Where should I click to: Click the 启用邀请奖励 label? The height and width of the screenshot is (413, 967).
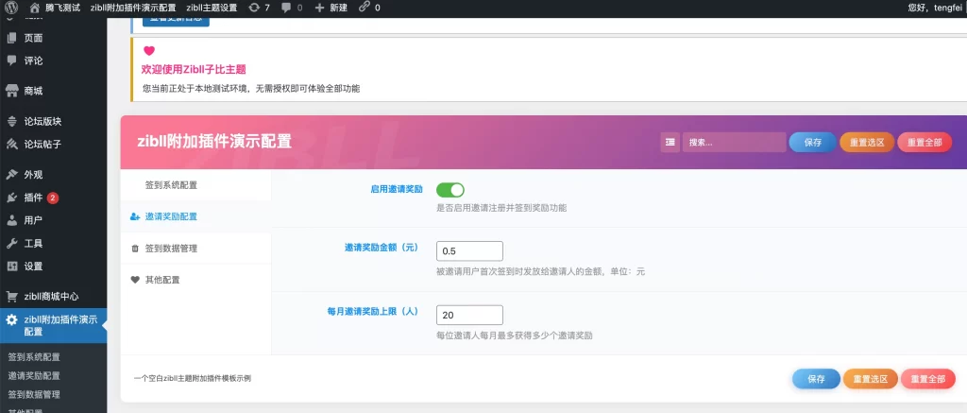pos(397,189)
